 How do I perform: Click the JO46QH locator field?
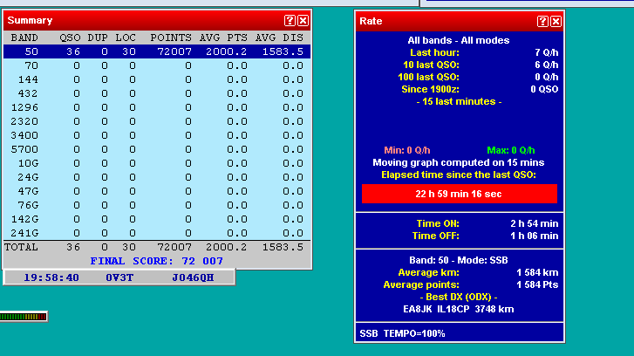193,277
